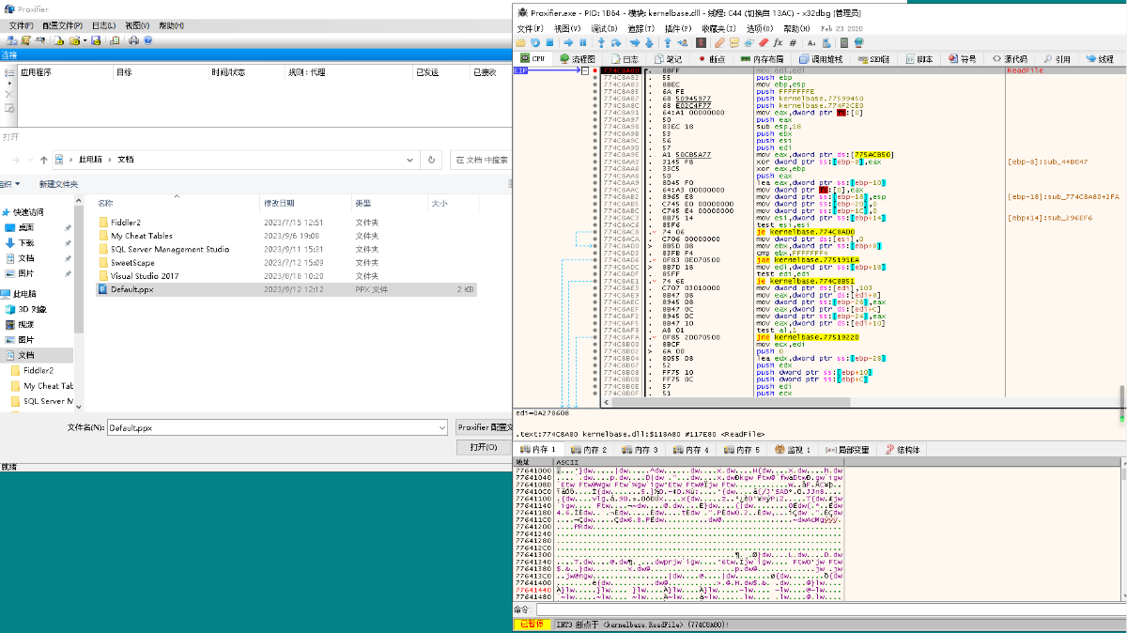Open the 组织 dropdown menu
The height and width of the screenshot is (633, 1127).
(8, 184)
